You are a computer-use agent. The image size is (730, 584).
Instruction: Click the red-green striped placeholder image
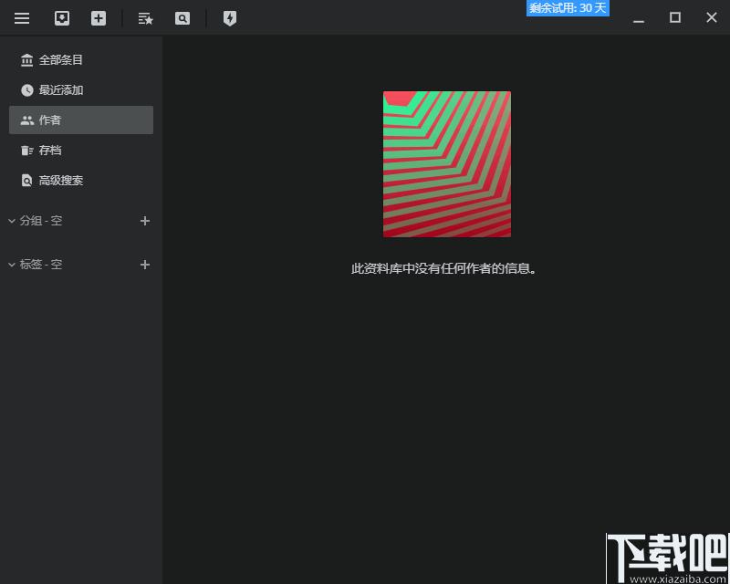[447, 164]
